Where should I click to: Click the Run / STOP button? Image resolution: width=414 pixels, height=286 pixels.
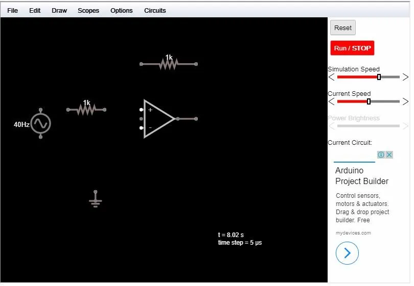click(x=352, y=48)
